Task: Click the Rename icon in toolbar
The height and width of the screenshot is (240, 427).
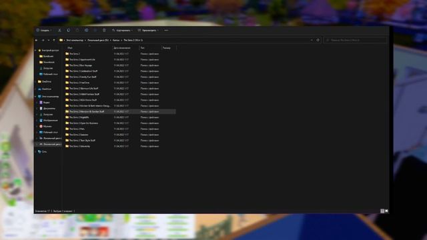Action: [x=86, y=30]
